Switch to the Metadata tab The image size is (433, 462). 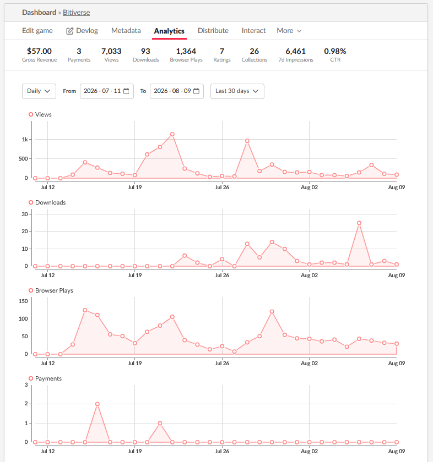126,31
